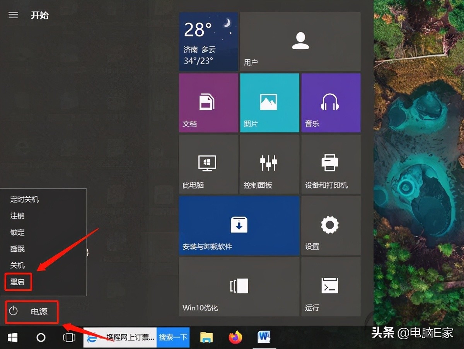Viewport: 464px width, 349px height.
Task: Click the 济南 weather tile
Action: 208,41
